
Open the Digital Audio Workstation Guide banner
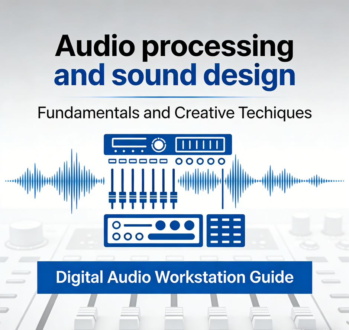[174, 277]
